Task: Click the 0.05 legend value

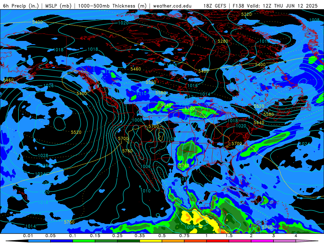Action: pyautogui.click(x=50, y=236)
